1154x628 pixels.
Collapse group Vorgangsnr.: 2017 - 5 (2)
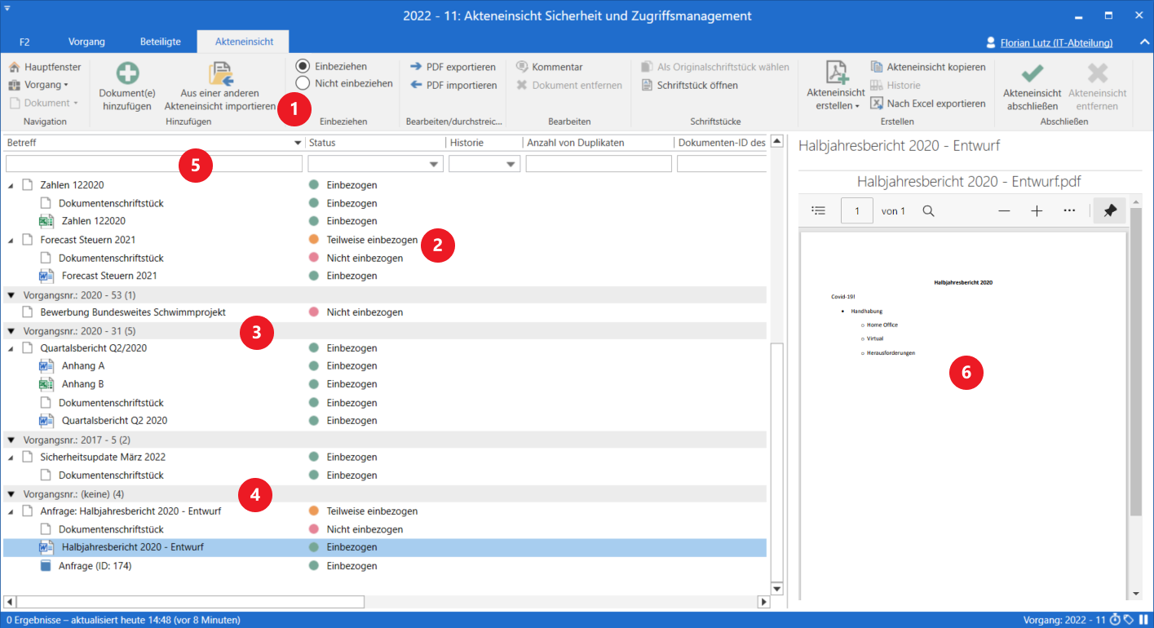click(11, 440)
